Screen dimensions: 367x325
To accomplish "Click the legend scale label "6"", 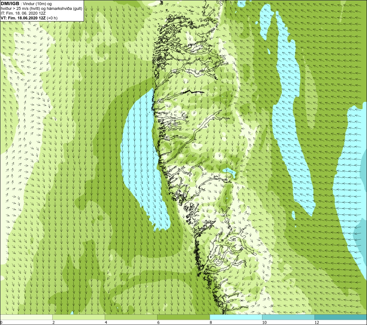I will click(x=159, y=322).
